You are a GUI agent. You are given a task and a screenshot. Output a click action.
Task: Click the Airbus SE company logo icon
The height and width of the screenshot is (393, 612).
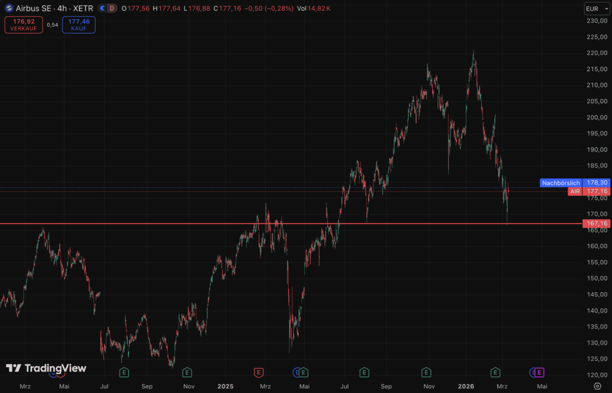8,8
